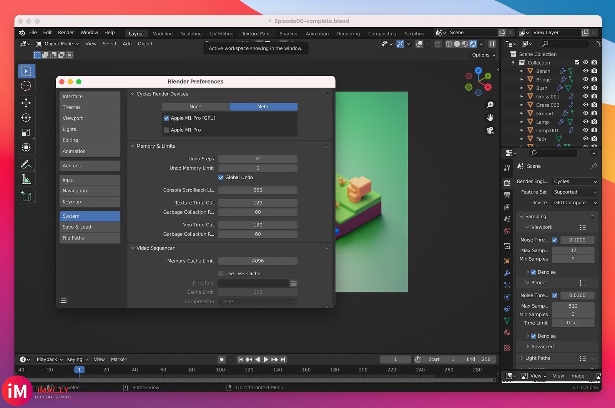615x408 pixels.
Task: Collapse the Cycles Render Devices panel
Action: [x=133, y=94]
